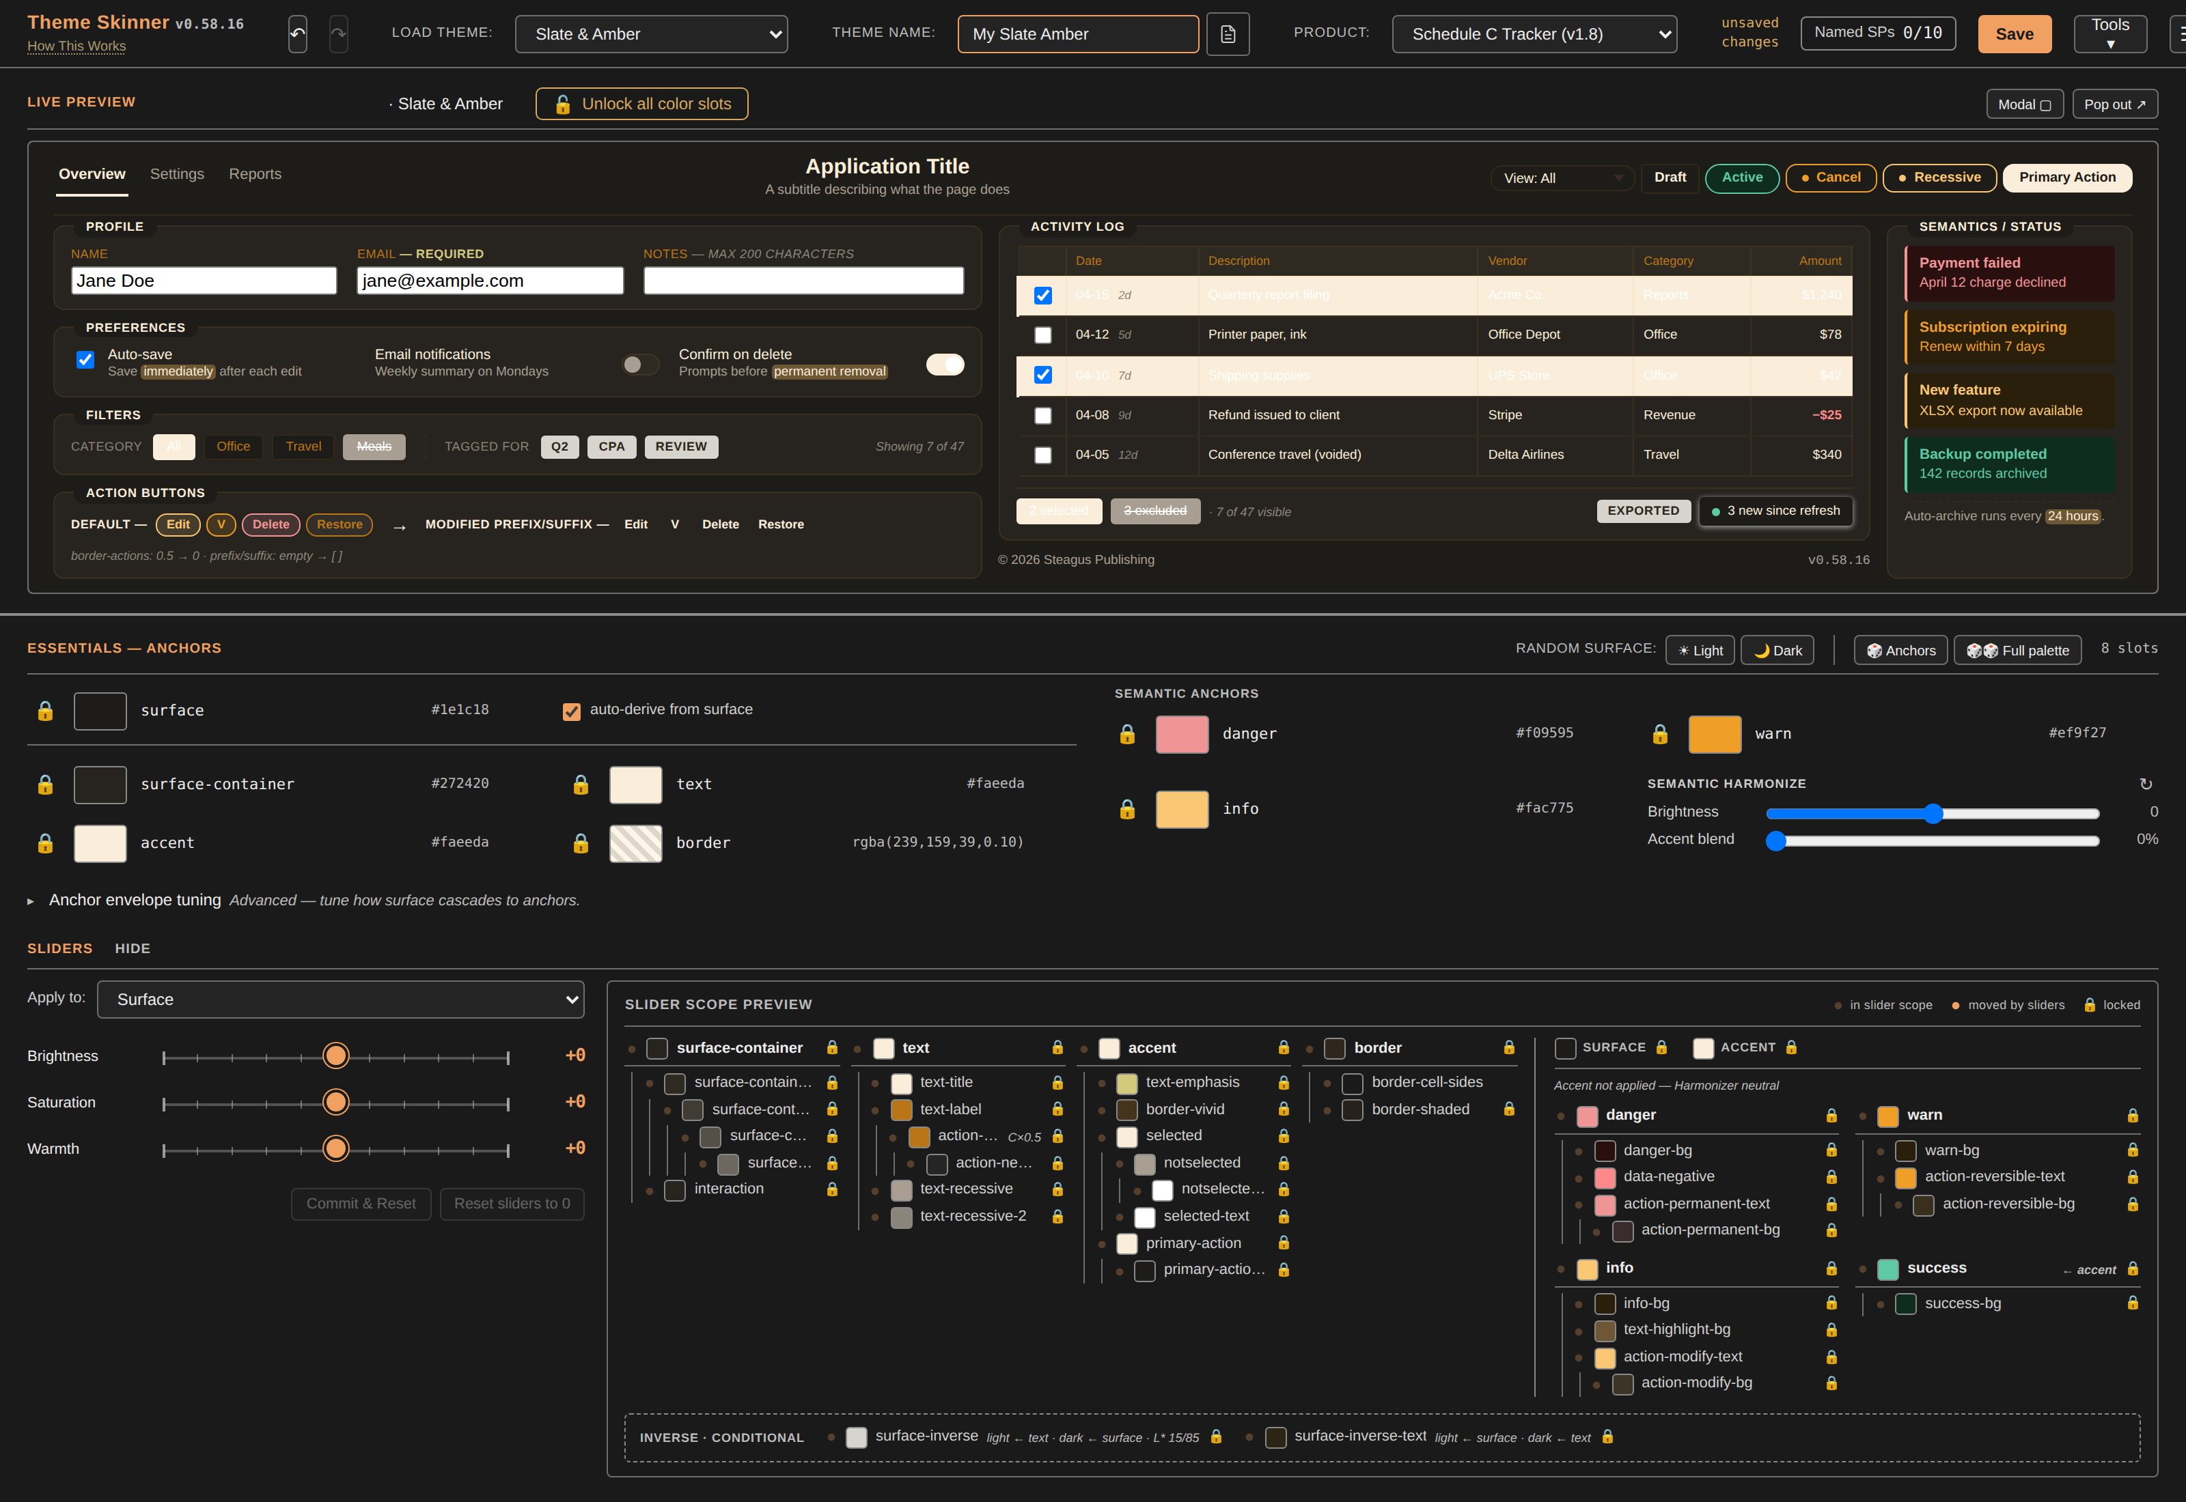2186x1502 pixels.
Task: Open the Product dropdown
Action: coord(1534,34)
